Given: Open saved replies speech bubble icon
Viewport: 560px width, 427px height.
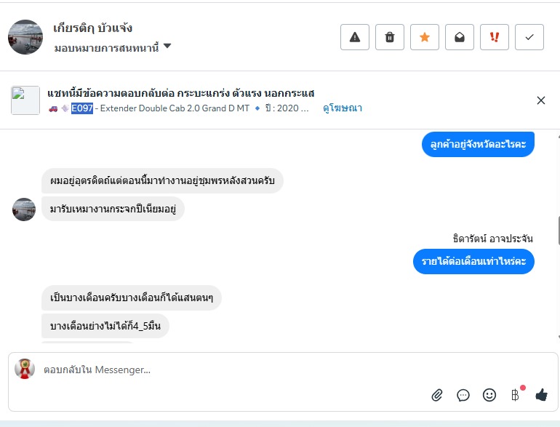Looking at the screenshot, I should point(463,395).
